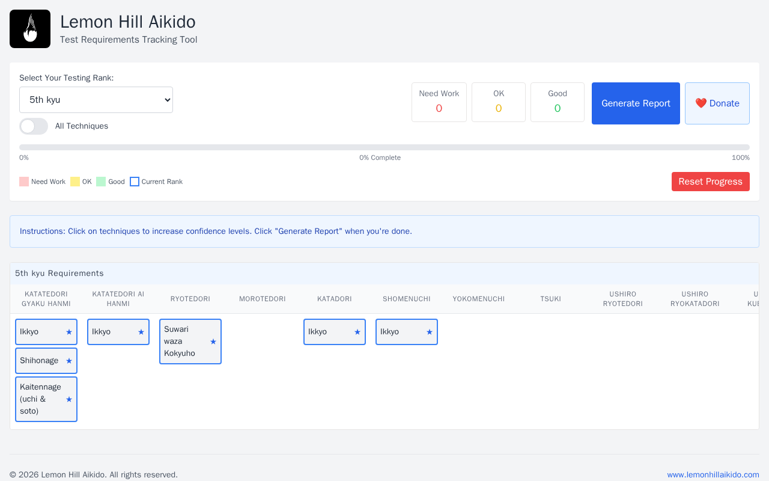Open the testing rank dropdown showing 5th kyu

pos(96,100)
